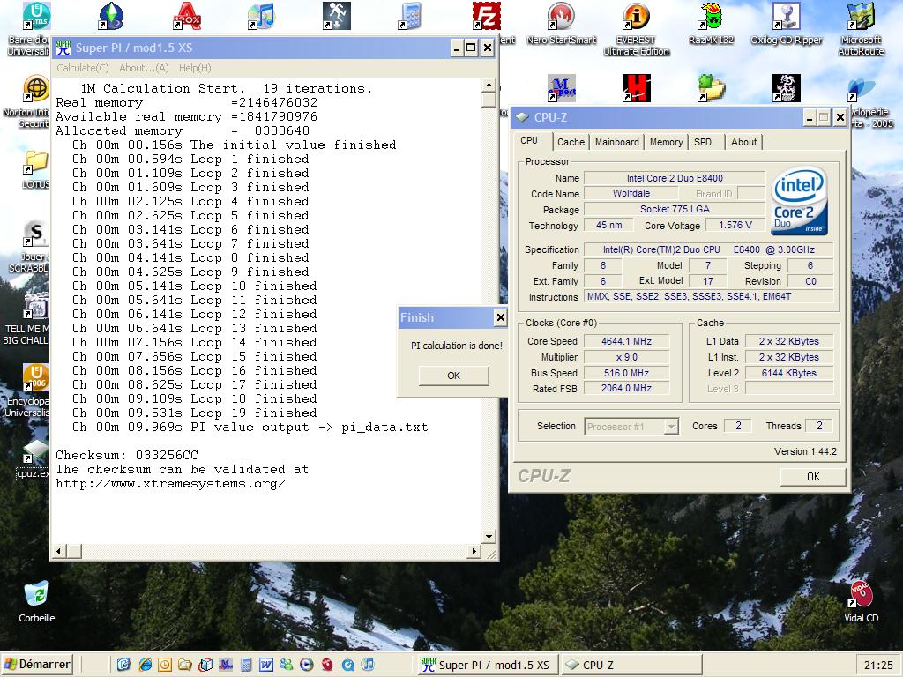Open the Démarrer start menu
The width and height of the screenshot is (903, 677).
click(x=37, y=665)
